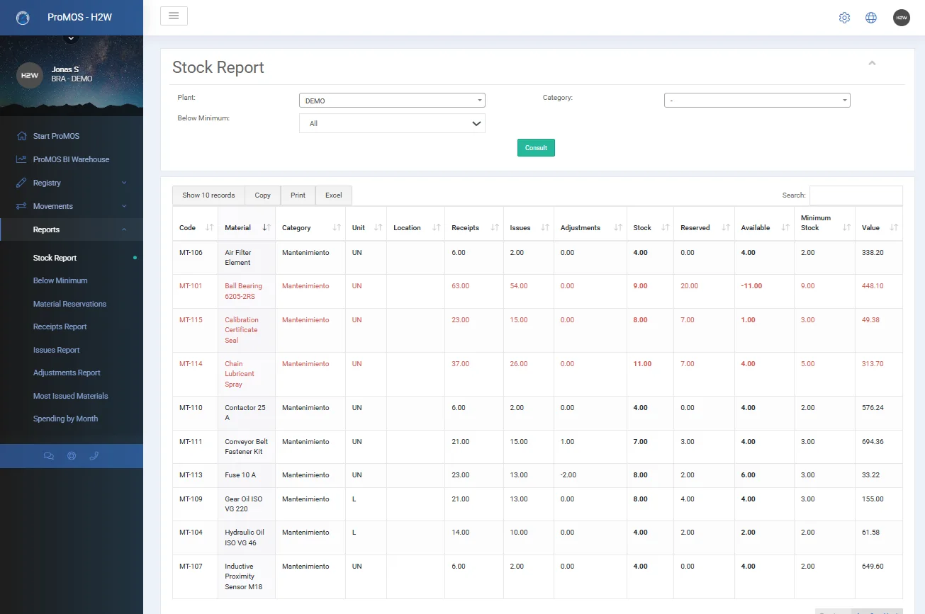
Task: Click the Copy button
Action: 262,195
